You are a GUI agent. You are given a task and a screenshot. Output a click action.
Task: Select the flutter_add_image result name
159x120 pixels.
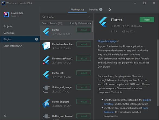point(62,87)
